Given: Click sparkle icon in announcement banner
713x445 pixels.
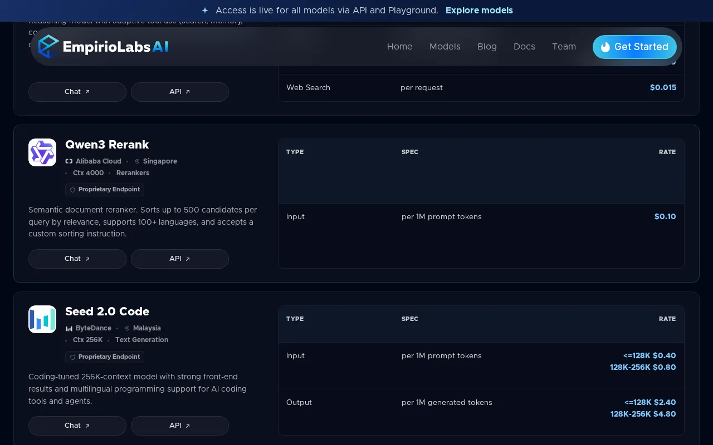Looking at the screenshot, I should 205,11.
